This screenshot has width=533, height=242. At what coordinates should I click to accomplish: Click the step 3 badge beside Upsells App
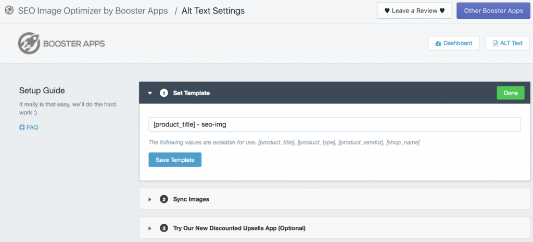pos(164,228)
